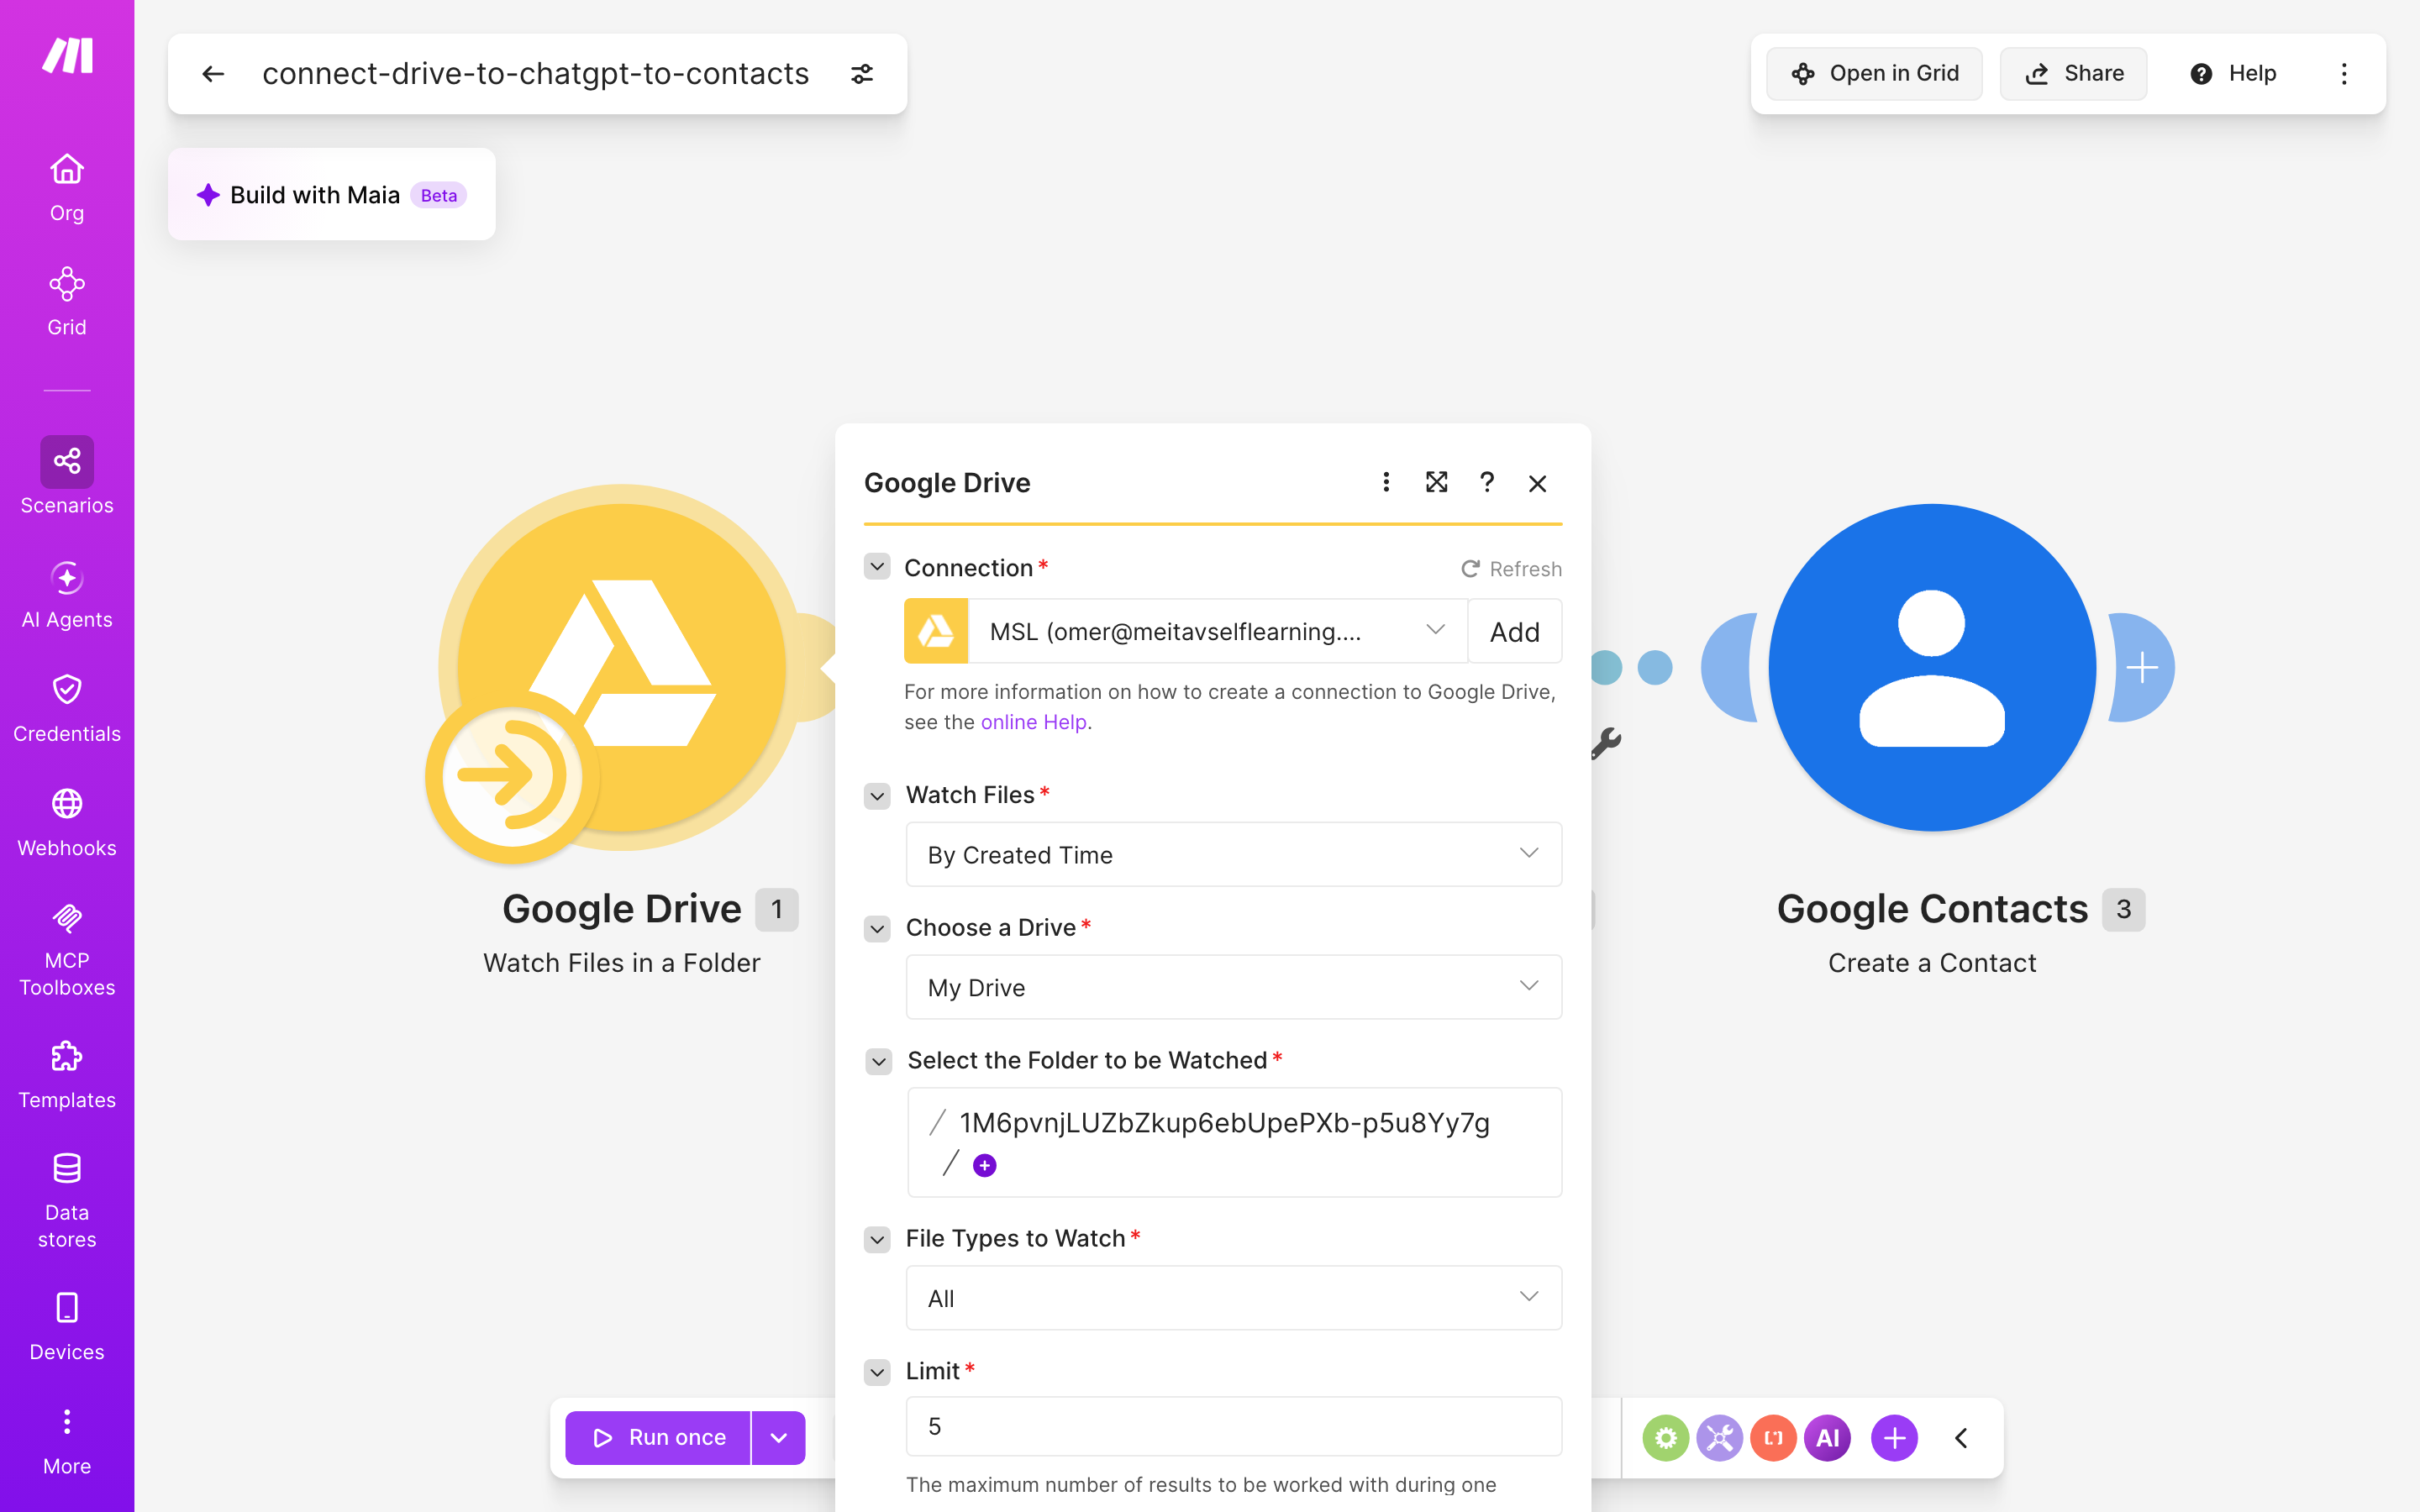Image resolution: width=2420 pixels, height=1512 pixels.
Task: Add module after Google Contacts
Action: (x=2142, y=667)
